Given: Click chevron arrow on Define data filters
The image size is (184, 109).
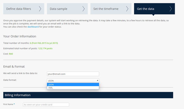Looking at the screenshot, I should [40, 9].
